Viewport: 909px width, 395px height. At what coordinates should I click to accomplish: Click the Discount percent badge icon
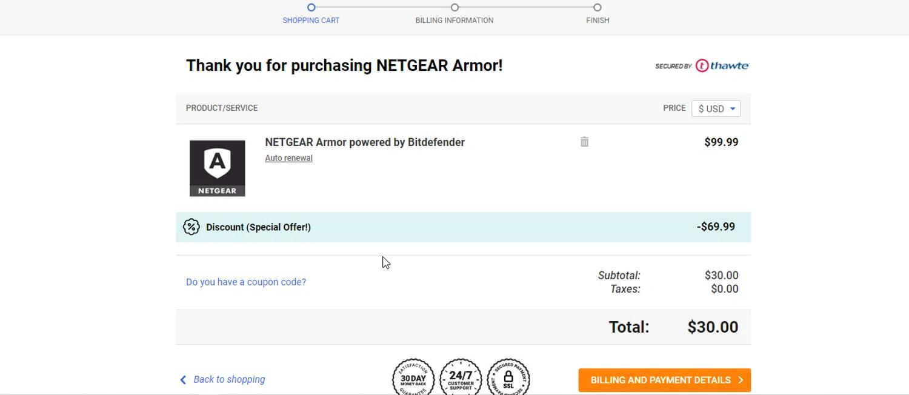191,227
